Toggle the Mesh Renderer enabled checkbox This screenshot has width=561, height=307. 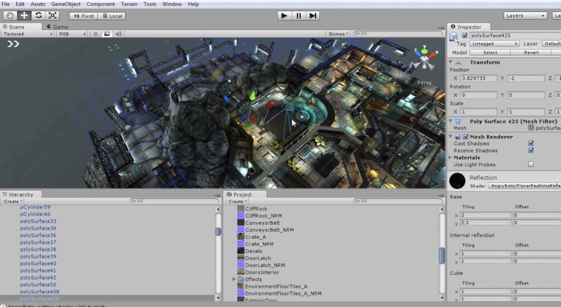(x=466, y=137)
